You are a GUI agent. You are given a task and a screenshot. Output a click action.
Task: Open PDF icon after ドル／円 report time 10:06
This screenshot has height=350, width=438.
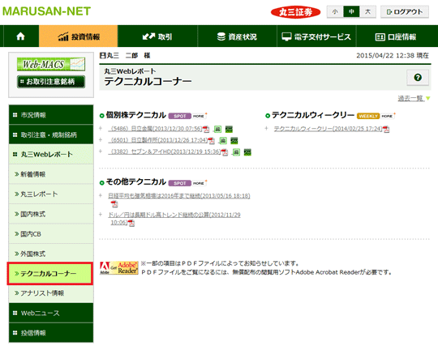point(131,223)
